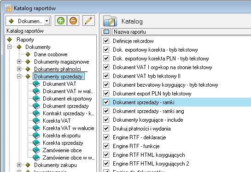251x172 pixels.
Task: Toggle Drukuj płatności i wydania checkbox
Action: (106, 128)
